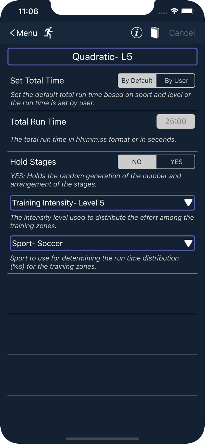Image resolution: width=205 pixels, height=444 pixels.
Task: Select the By Default segment
Action: pos(137,81)
